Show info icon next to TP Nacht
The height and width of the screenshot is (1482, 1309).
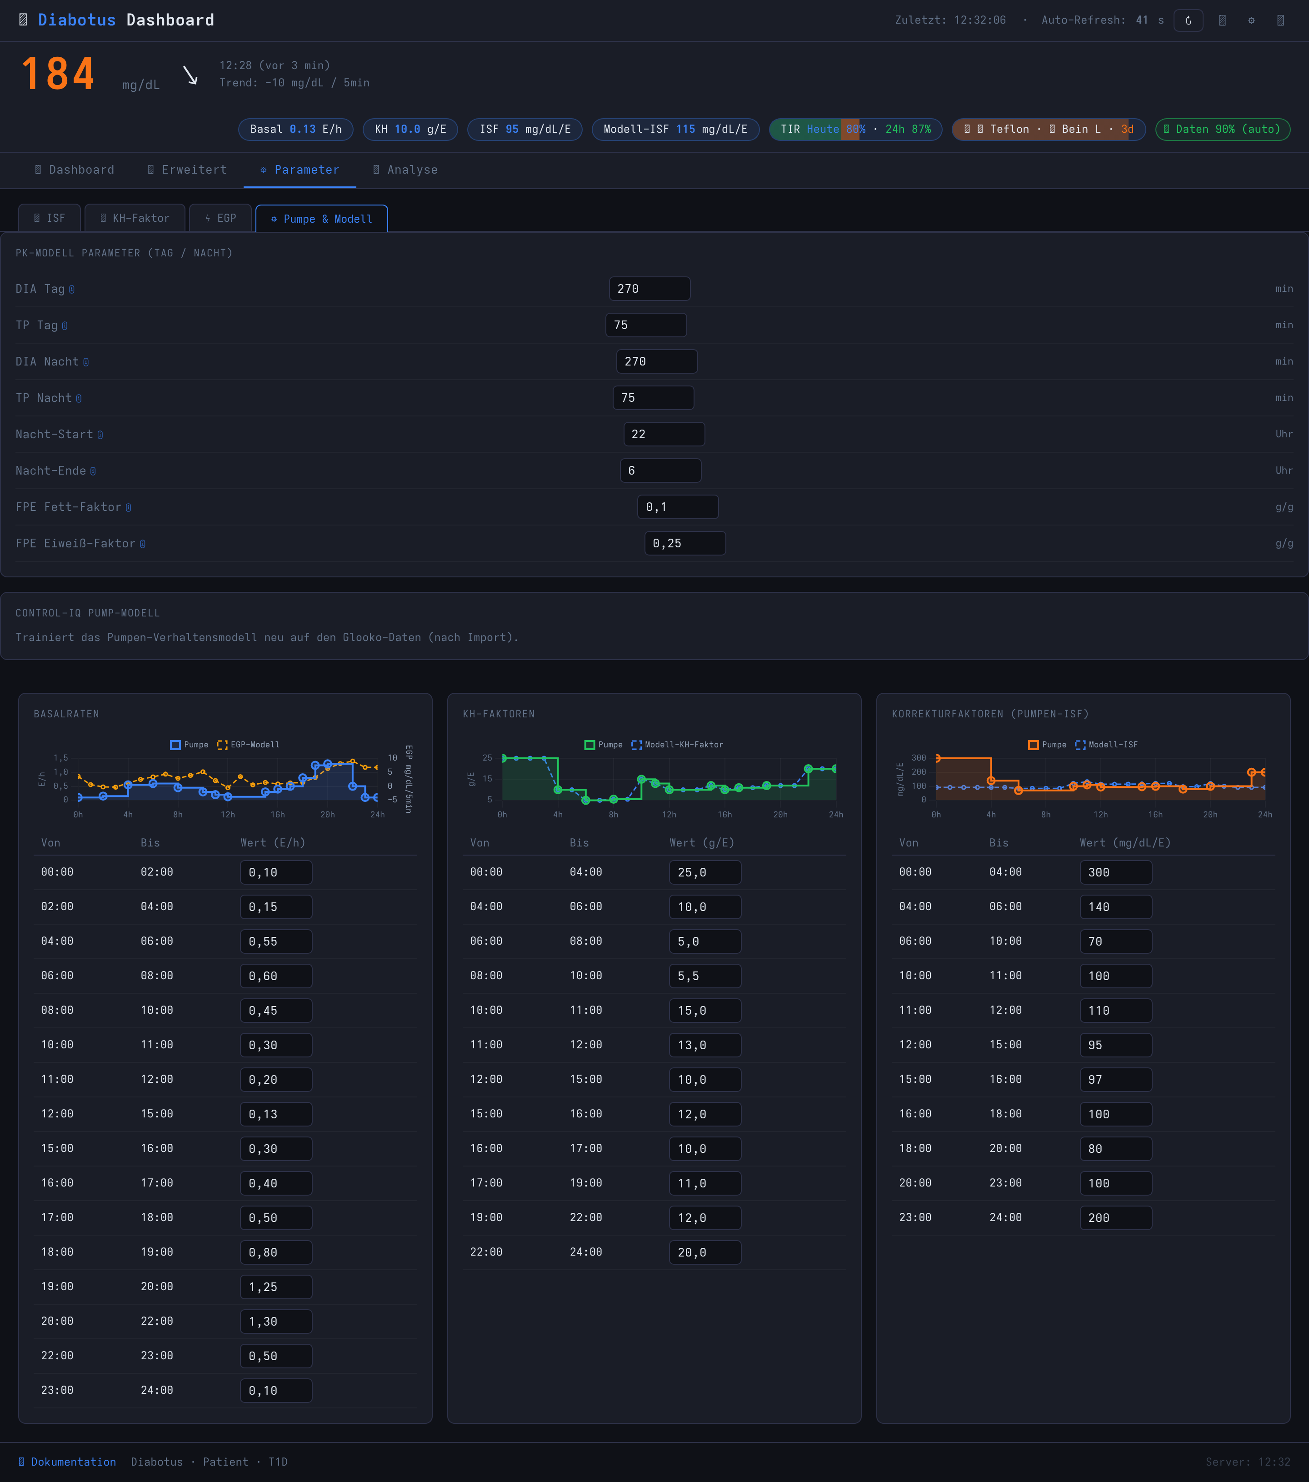(x=79, y=399)
